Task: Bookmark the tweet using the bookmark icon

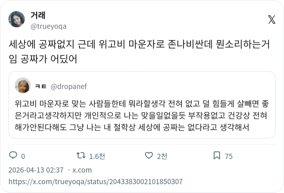Action: coord(216,156)
